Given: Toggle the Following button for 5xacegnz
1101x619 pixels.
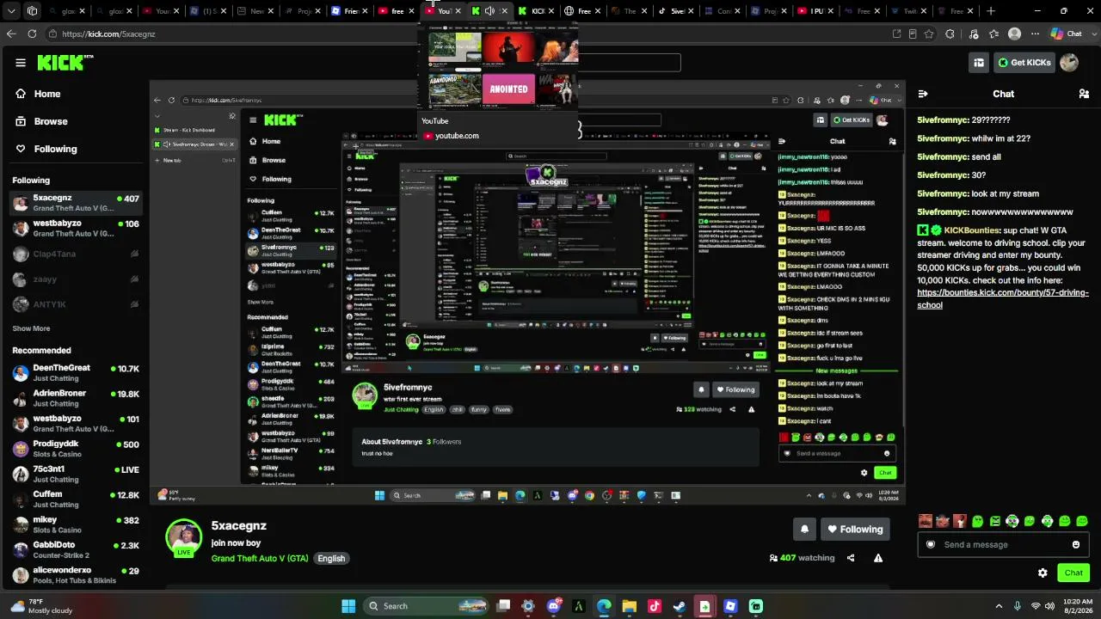Looking at the screenshot, I should tap(854, 530).
